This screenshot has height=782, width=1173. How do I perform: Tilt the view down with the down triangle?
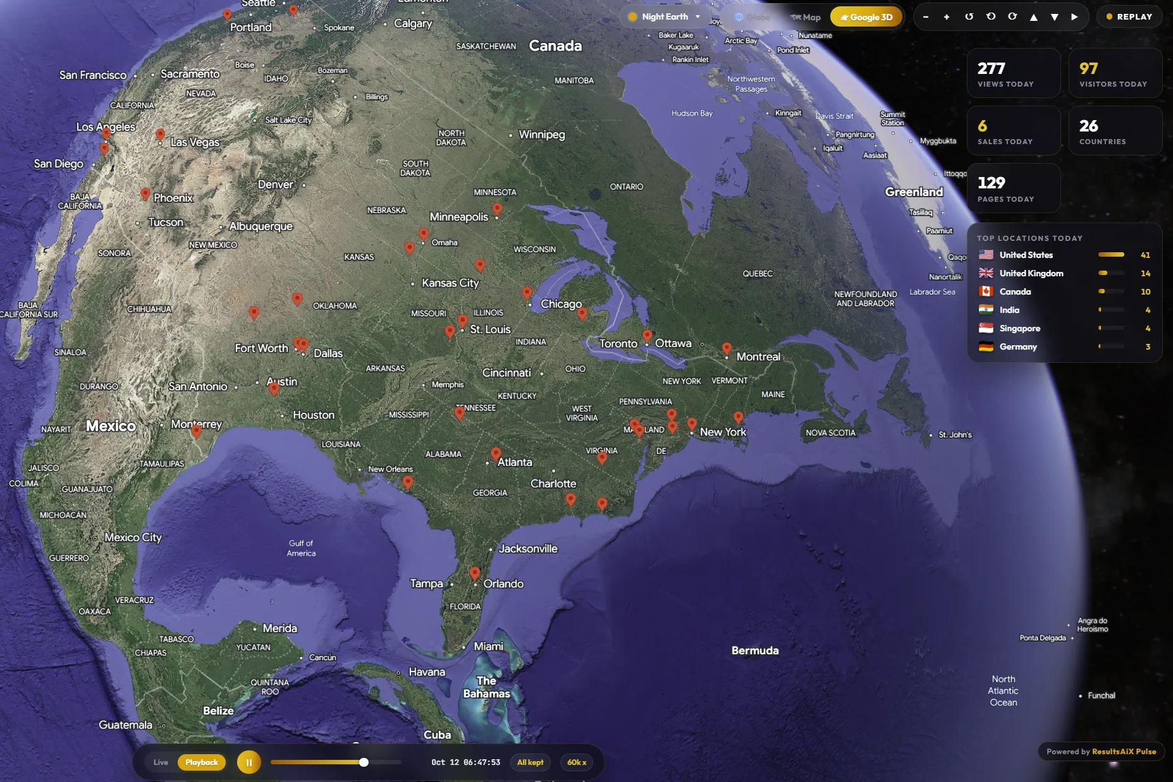[1054, 17]
